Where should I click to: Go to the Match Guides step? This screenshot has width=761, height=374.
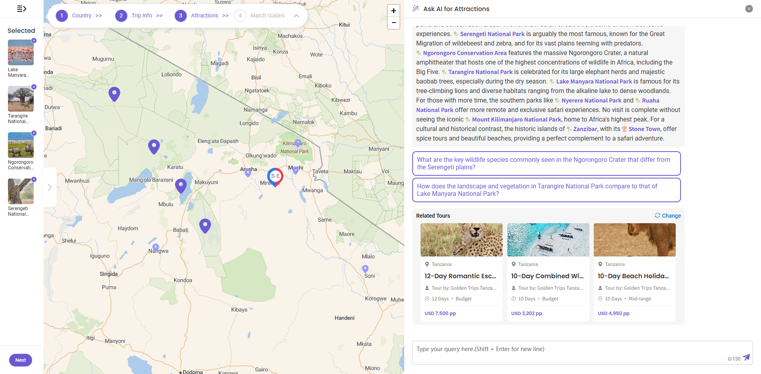pos(260,15)
